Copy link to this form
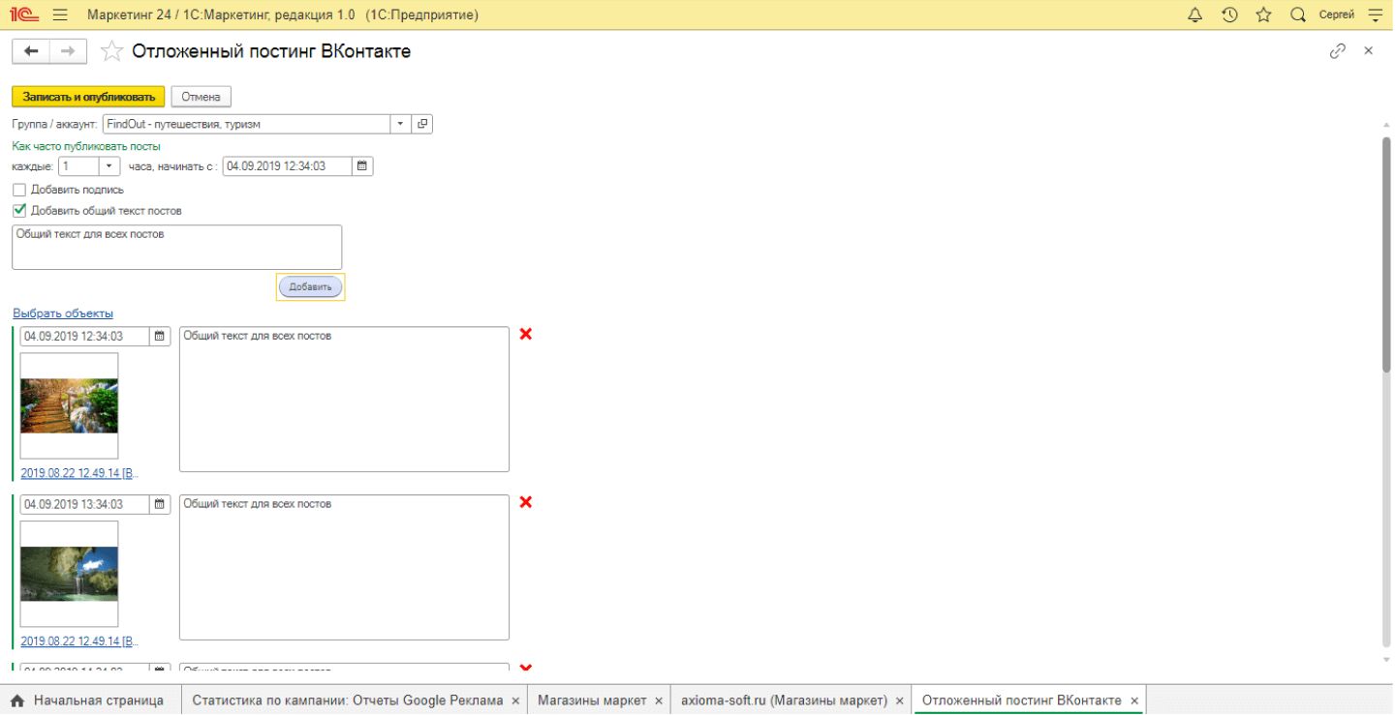 pos(1338,51)
